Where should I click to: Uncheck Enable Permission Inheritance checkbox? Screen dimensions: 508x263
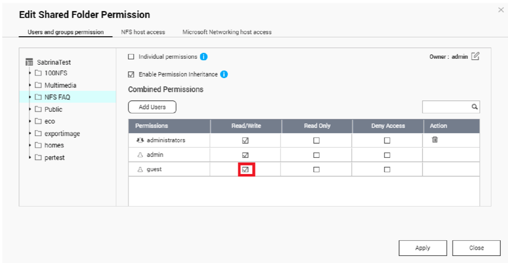(131, 75)
